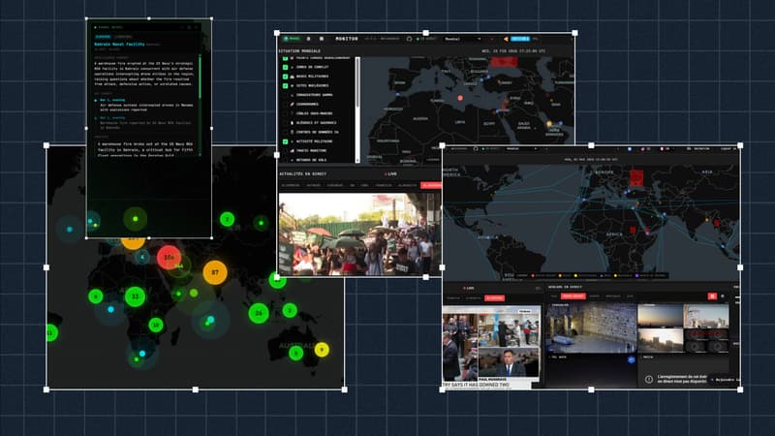The width and height of the screenshot is (775, 436).
Task: Select the Europe webcams tab
Action: (595, 296)
